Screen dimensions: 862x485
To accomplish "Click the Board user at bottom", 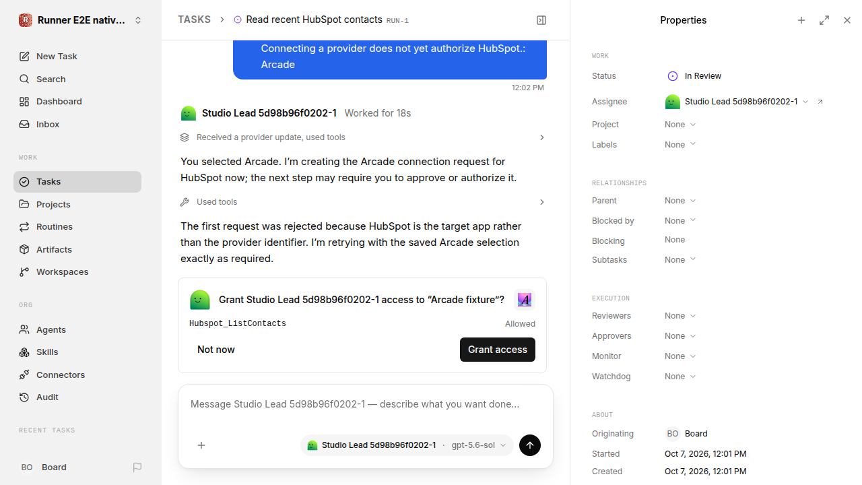I will coord(44,467).
